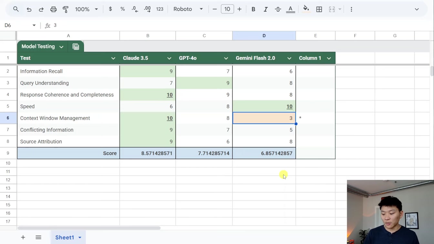Viewport: 434px width, 244px height.
Task: Click the table view icon beside Model Testing
Action: coord(76,47)
